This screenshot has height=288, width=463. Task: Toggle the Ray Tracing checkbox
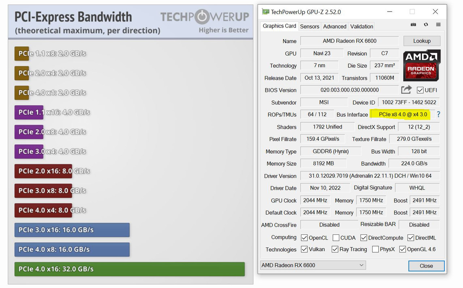(x=335, y=249)
